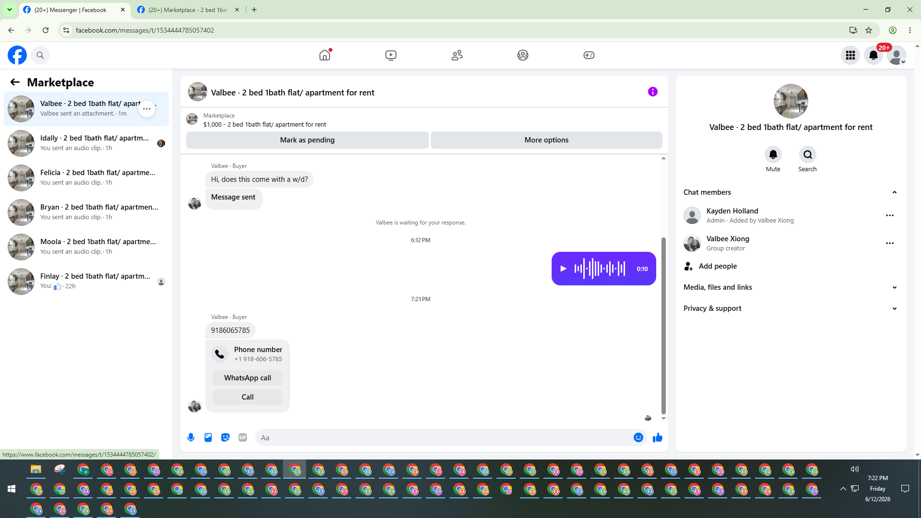View site information icon in address bar

66,30
